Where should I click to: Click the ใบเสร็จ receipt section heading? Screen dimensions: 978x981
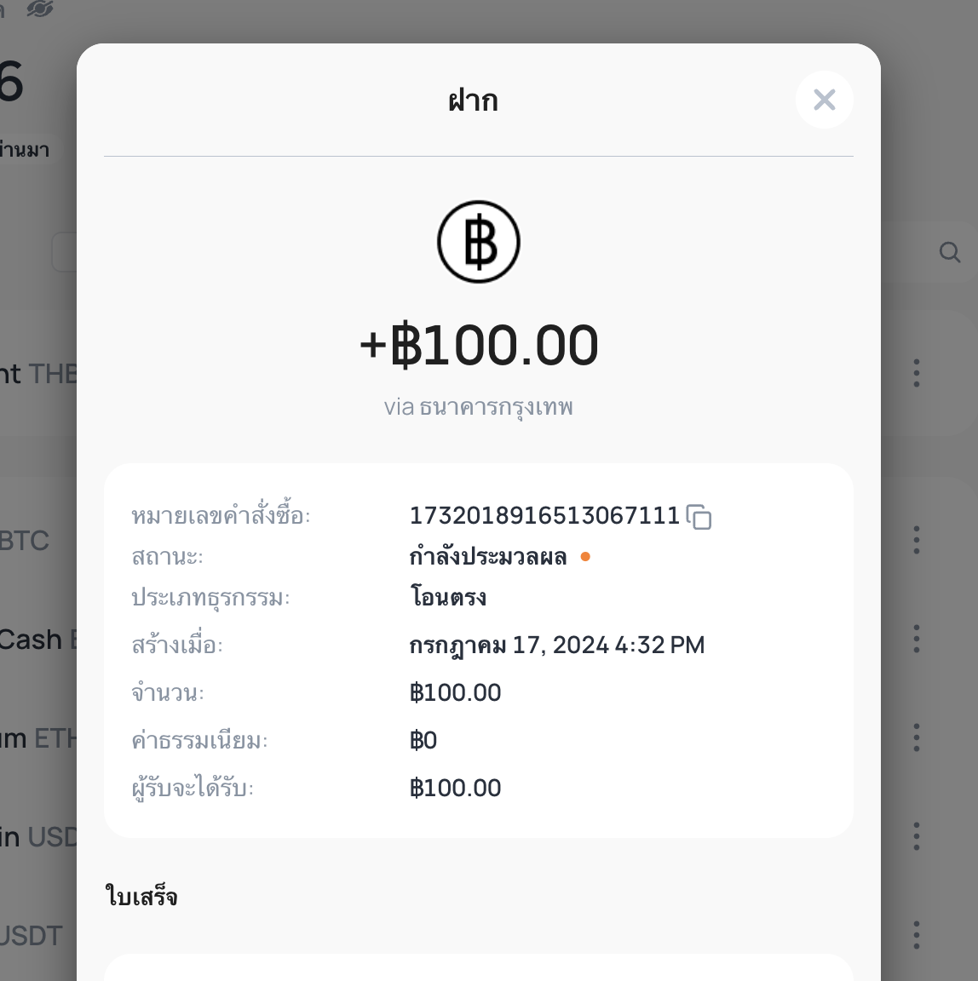(x=141, y=896)
